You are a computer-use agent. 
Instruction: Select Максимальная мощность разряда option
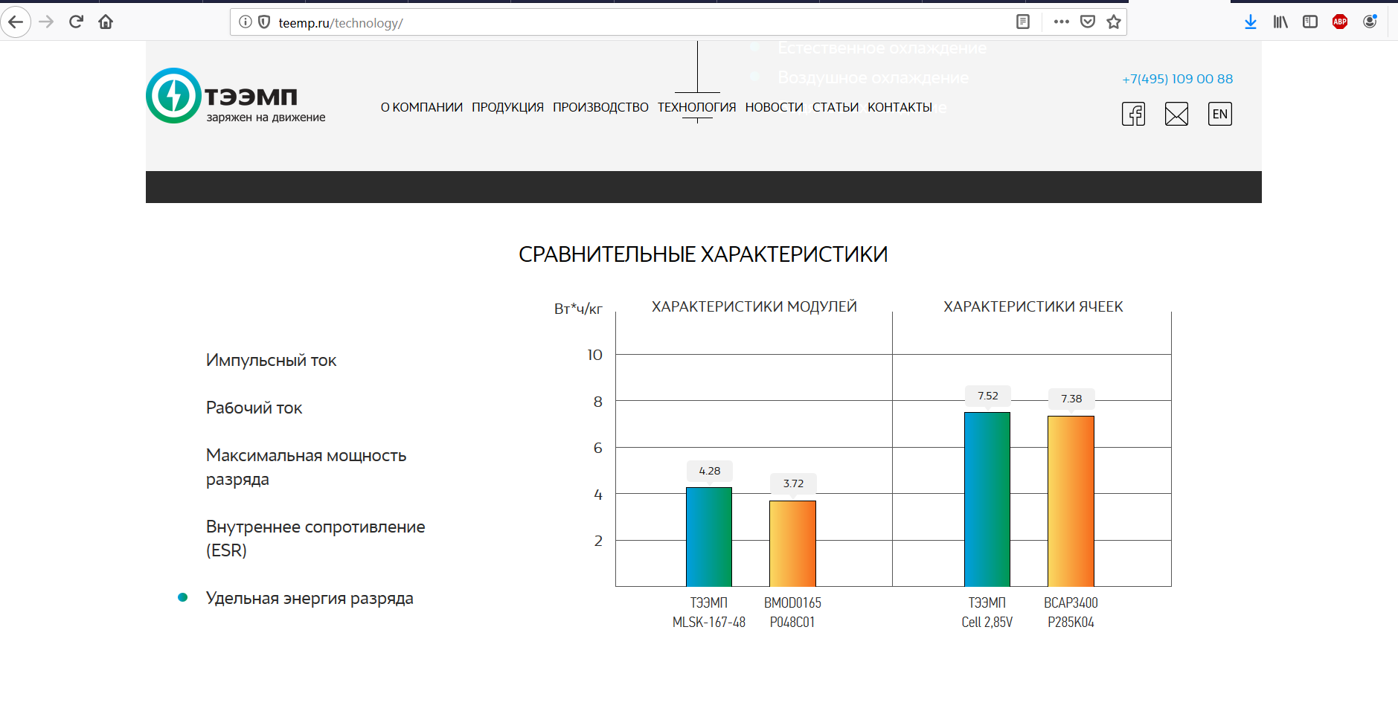pyautogui.click(x=306, y=467)
